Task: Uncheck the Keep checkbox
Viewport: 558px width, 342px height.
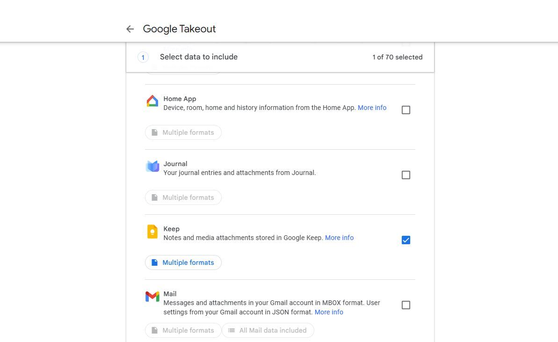Action: click(406, 240)
